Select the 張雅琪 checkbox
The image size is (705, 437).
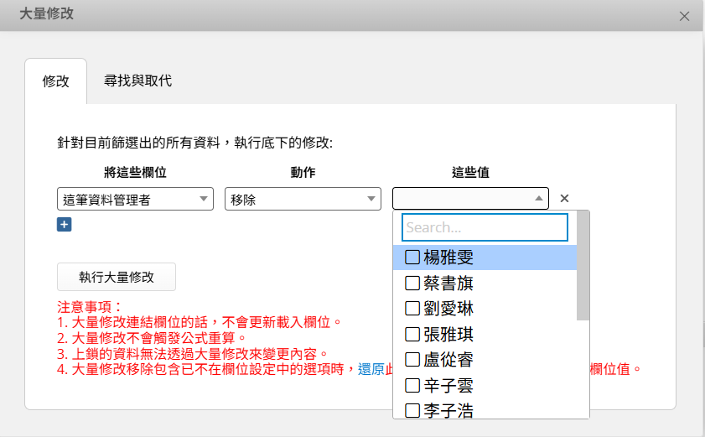[x=412, y=335]
